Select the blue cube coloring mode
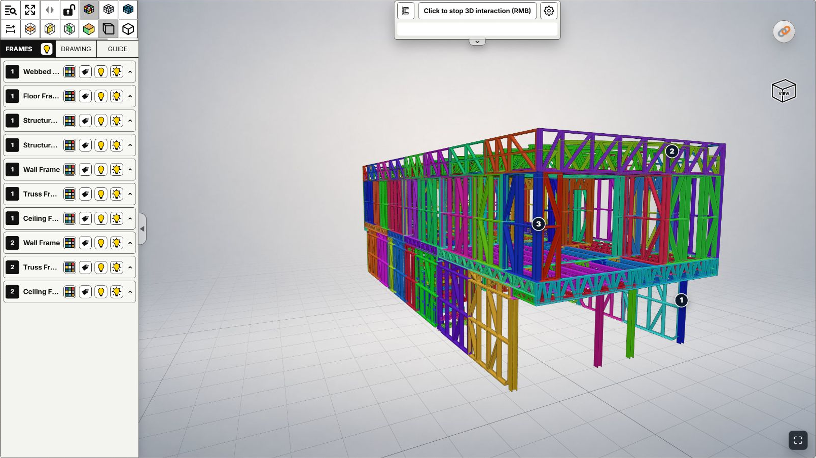This screenshot has height=458, width=816. click(128, 10)
